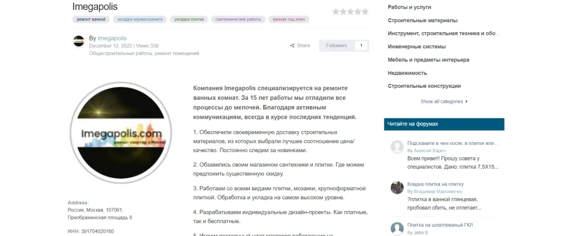Open Работы и услуги category
The width and height of the screenshot is (569, 236).
point(410,7)
